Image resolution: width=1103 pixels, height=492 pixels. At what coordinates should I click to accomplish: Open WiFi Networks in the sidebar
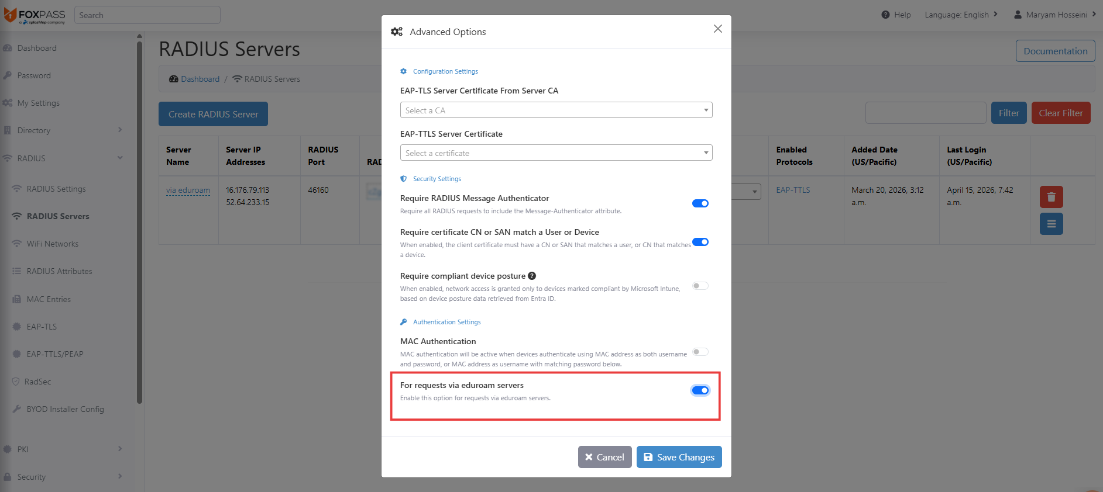(53, 244)
